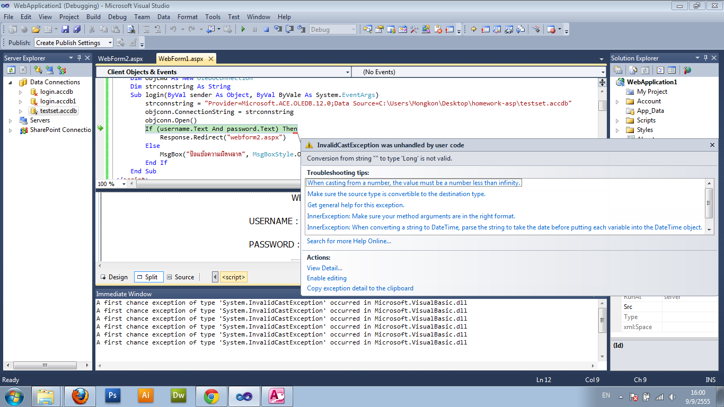
Task: Click the Breakpoints red circle toolbar icon
Action: pyautogui.click(x=552, y=30)
